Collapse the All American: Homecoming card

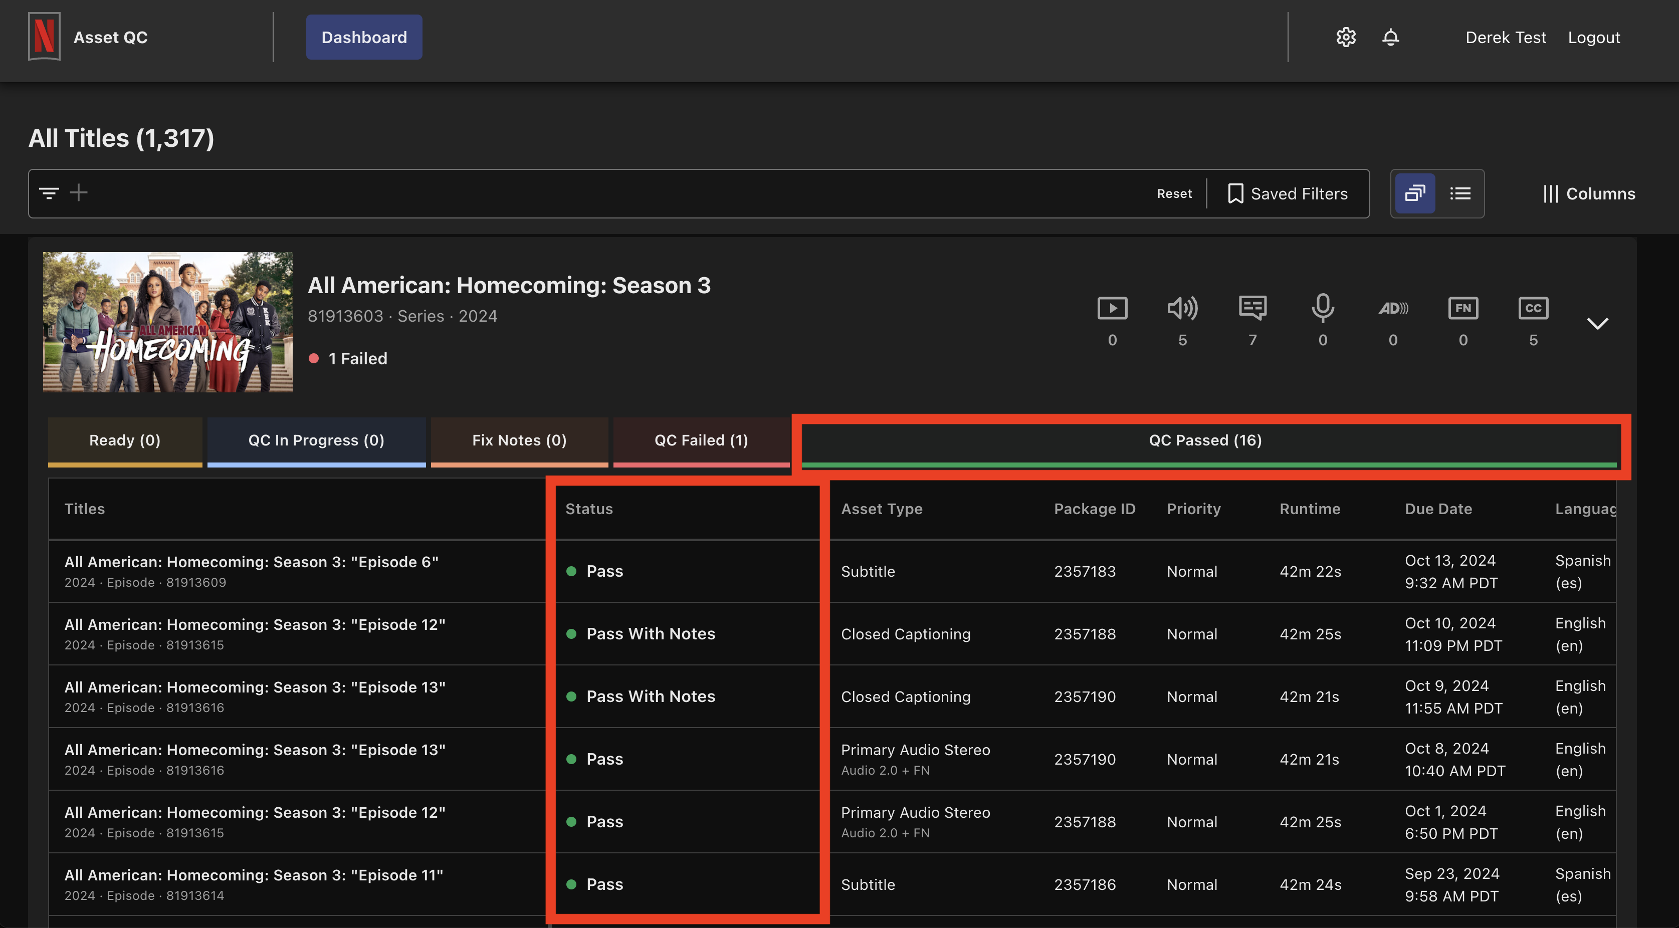coord(1597,323)
